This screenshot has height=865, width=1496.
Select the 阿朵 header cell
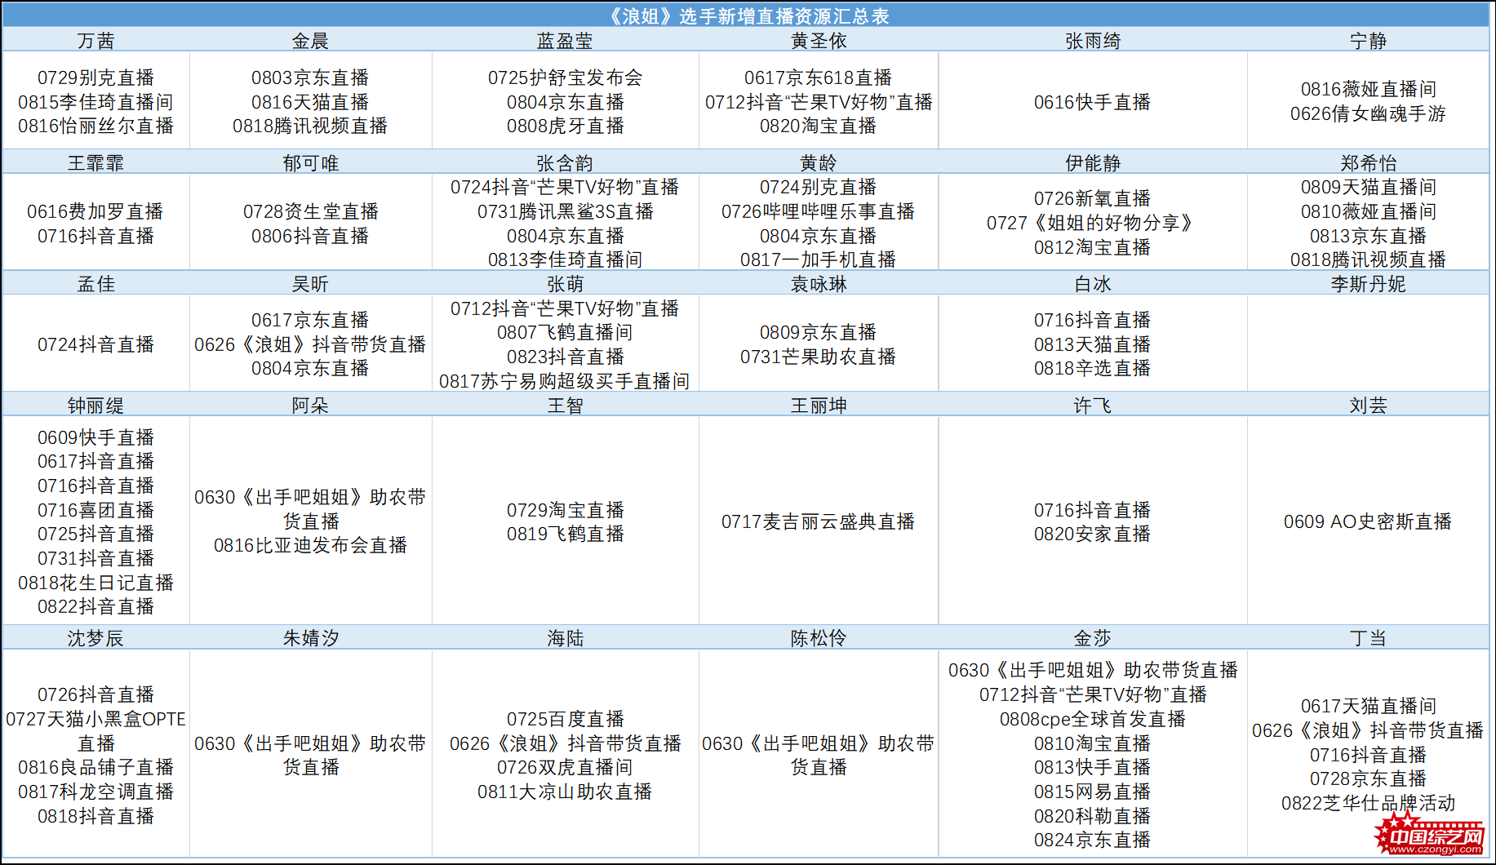pos(310,406)
